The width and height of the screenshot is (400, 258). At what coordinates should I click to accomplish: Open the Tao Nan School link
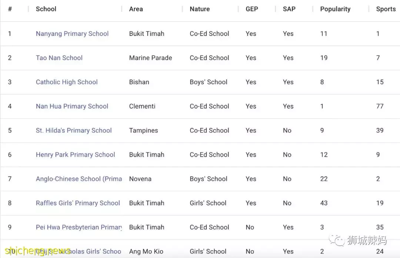[x=59, y=58]
